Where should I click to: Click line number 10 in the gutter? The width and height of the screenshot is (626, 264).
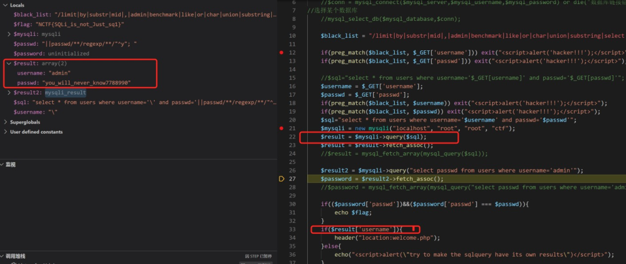293,36
